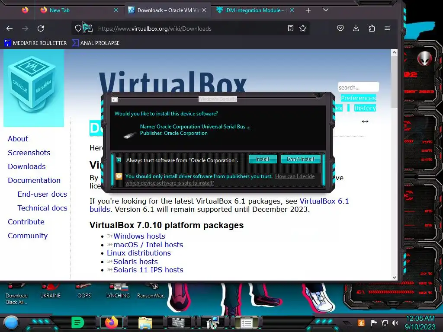
Task: Open the Technical docs link
Action: (x=43, y=208)
